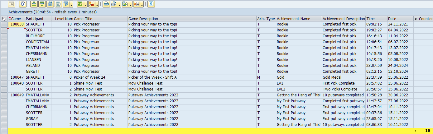Click the Details icon at toolbar start

12,4
